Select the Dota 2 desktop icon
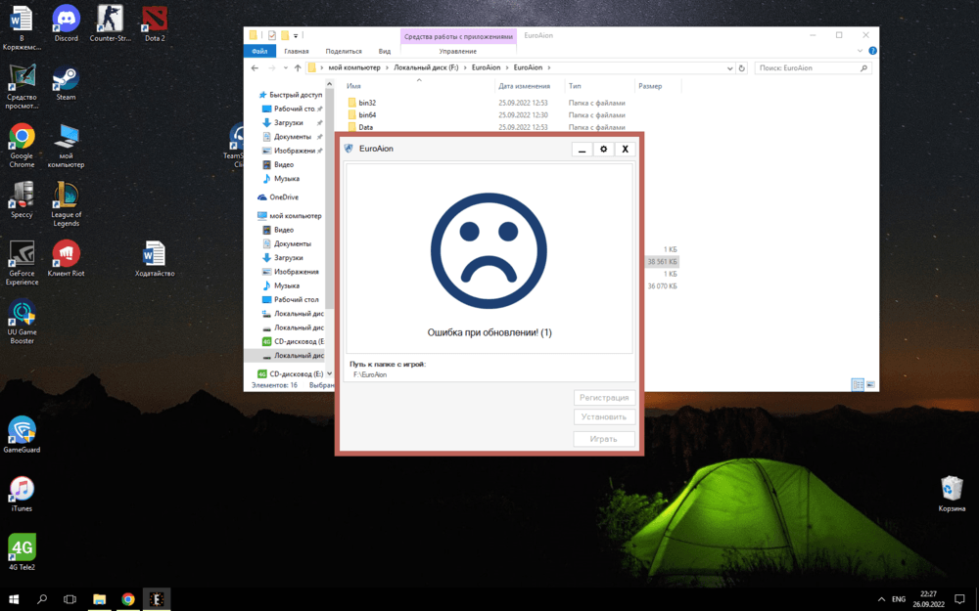The height and width of the screenshot is (611, 979). (x=154, y=19)
